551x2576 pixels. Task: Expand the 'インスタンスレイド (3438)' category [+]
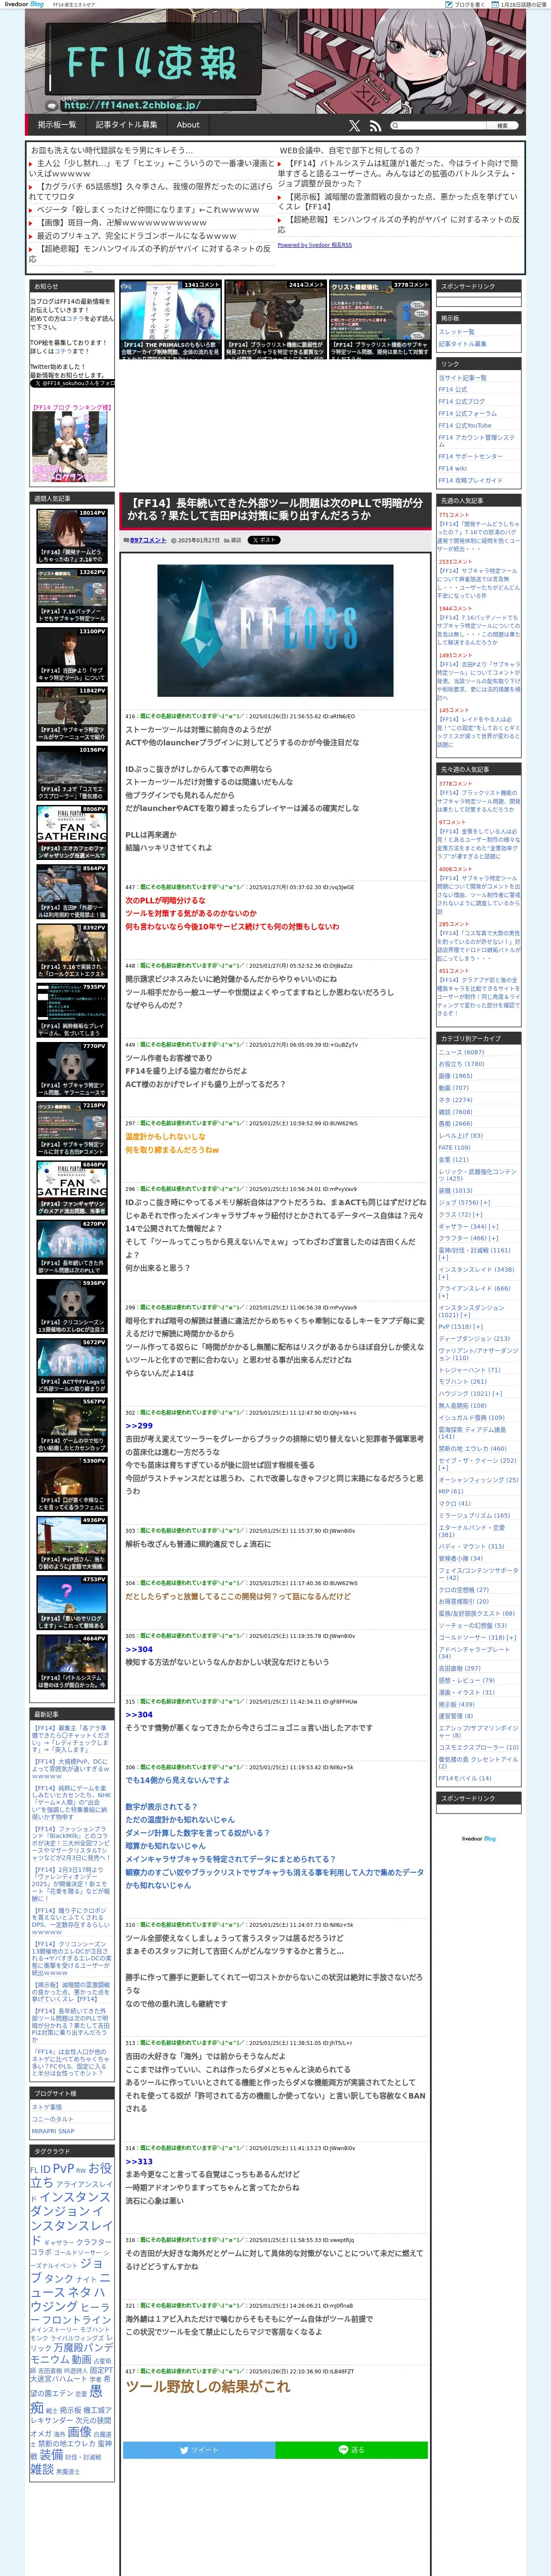tap(444, 1276)
